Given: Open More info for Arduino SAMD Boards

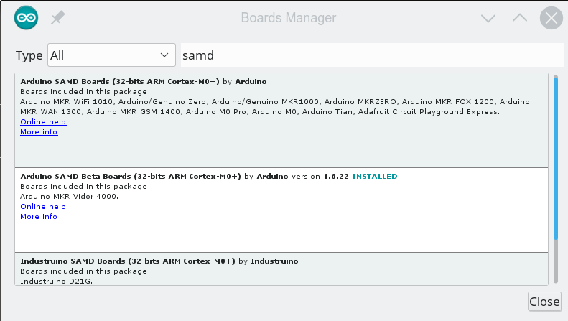Looking at the screenshot, I should (x=39, y=132).
